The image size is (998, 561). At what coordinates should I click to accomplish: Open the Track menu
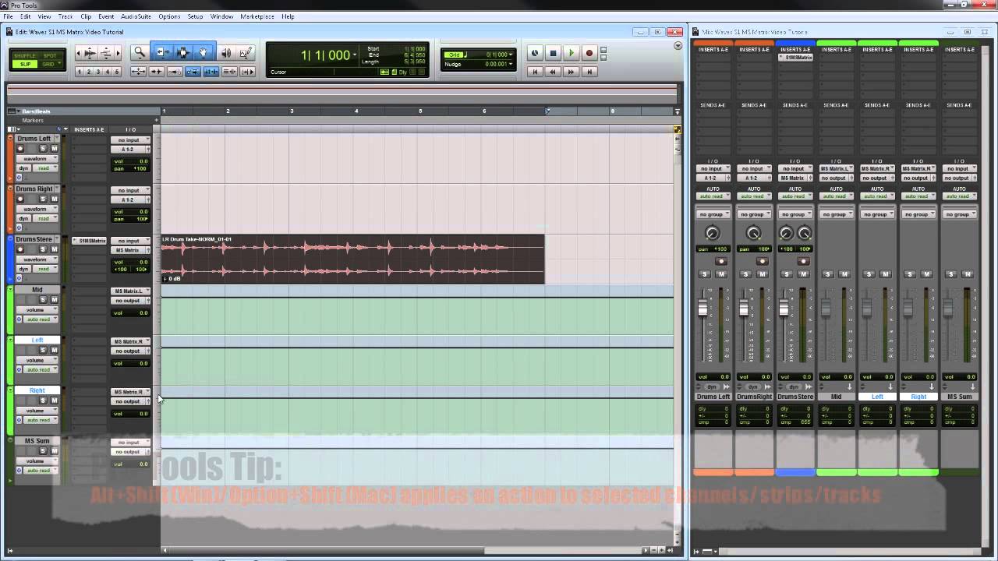65,16
